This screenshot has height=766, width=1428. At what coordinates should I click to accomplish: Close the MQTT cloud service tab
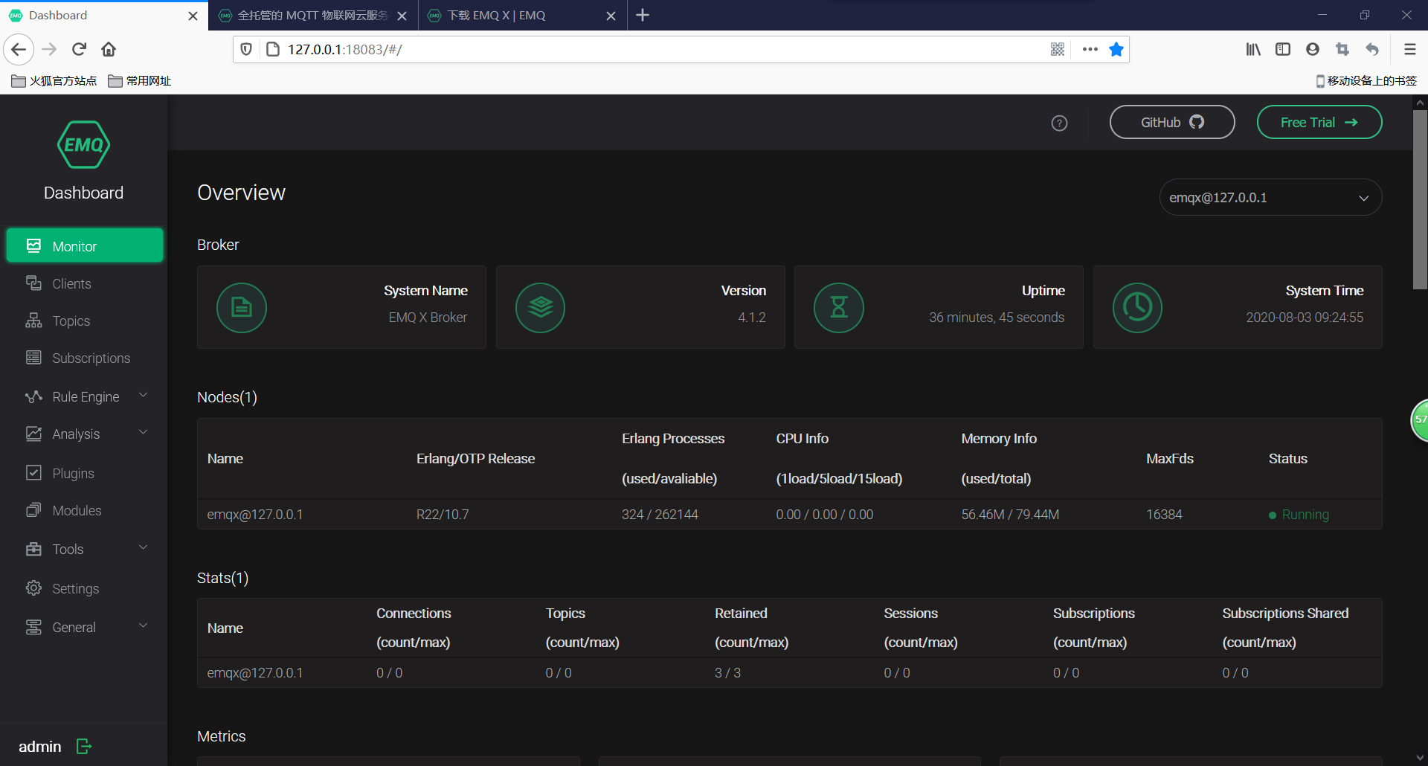coord(402,16)
